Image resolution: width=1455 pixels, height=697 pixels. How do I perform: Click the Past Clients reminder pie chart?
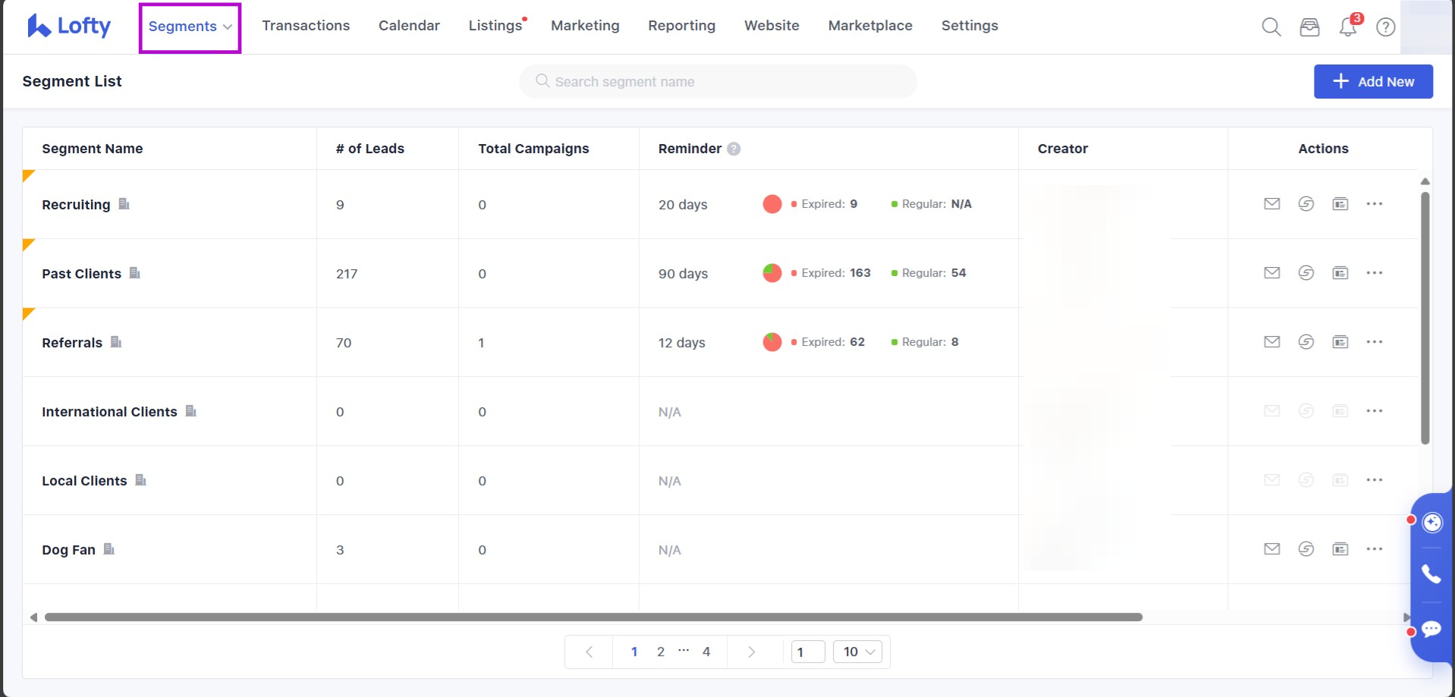771,273
